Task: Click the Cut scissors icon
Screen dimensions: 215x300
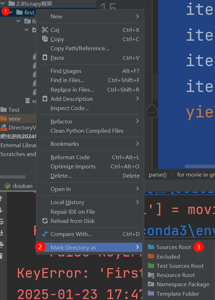Action: 45,30
